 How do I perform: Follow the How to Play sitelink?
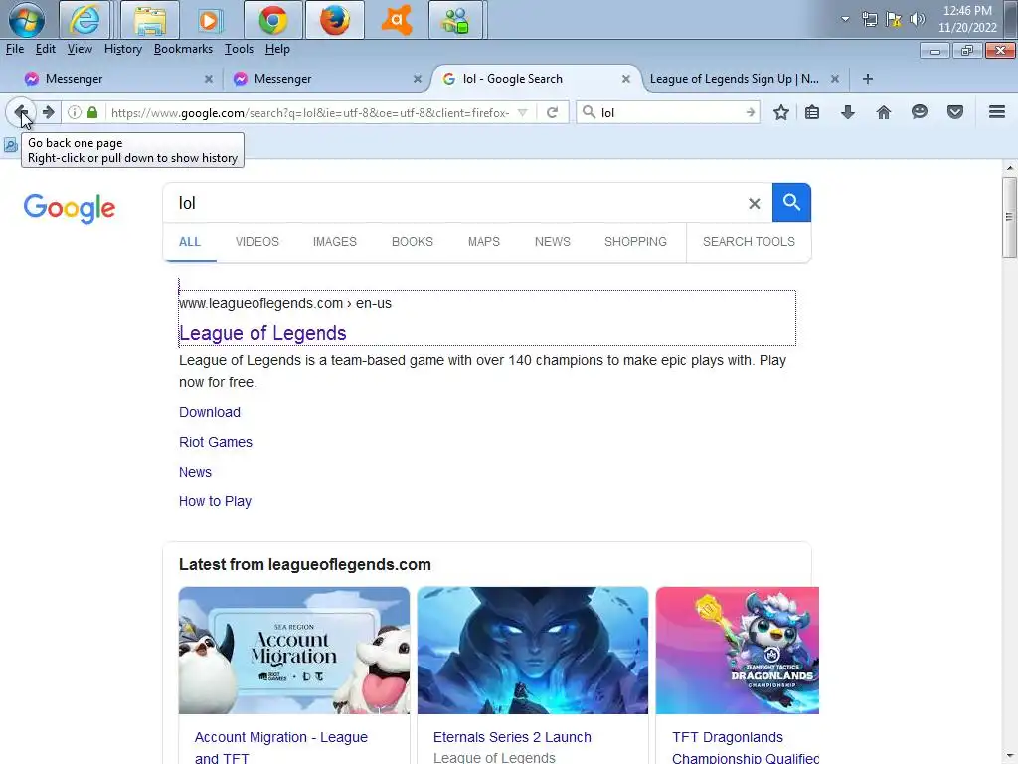[x=215, y=501]
